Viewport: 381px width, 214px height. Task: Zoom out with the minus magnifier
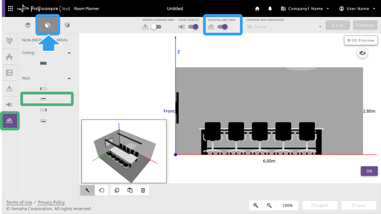269,205
